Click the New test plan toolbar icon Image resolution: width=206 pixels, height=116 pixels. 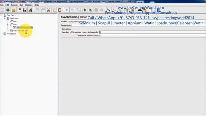pos(3,10)
